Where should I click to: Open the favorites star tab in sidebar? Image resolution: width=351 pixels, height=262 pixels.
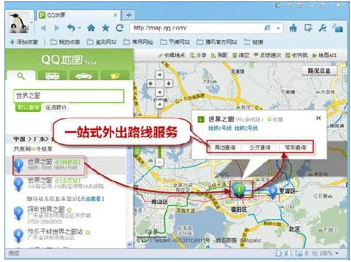coord(115,75)
